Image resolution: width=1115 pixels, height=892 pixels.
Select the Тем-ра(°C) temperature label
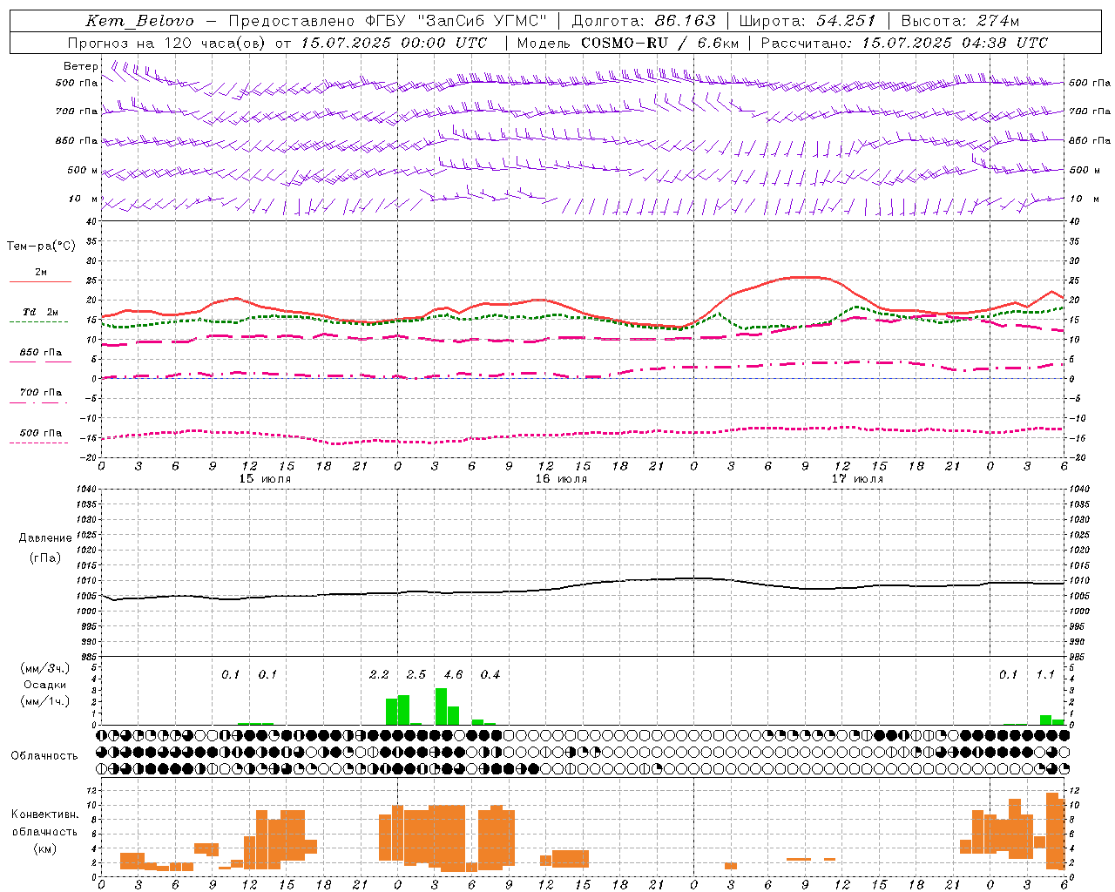(x=41, y=247)
